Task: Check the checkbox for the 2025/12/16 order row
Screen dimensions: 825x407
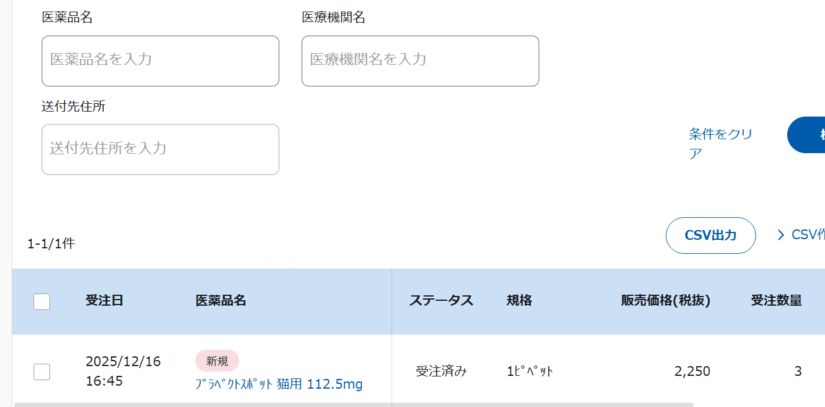Action: point(41,371)
